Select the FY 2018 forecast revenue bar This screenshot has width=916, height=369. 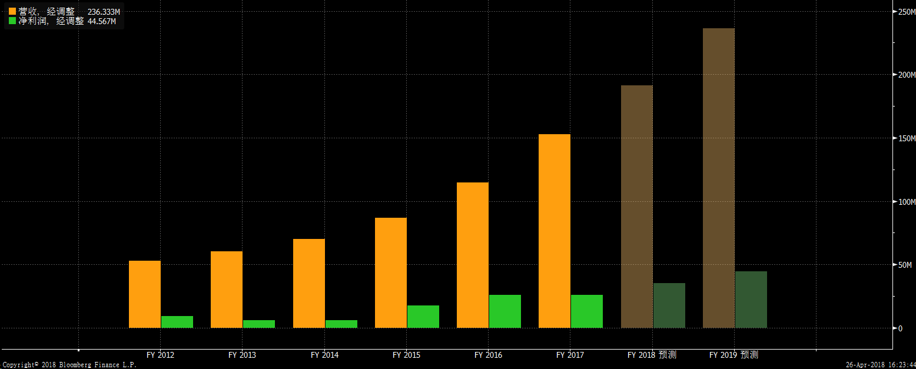(636, 207)
